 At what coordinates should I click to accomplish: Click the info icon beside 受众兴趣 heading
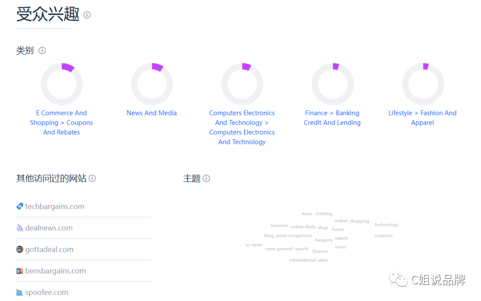point(87,15)
